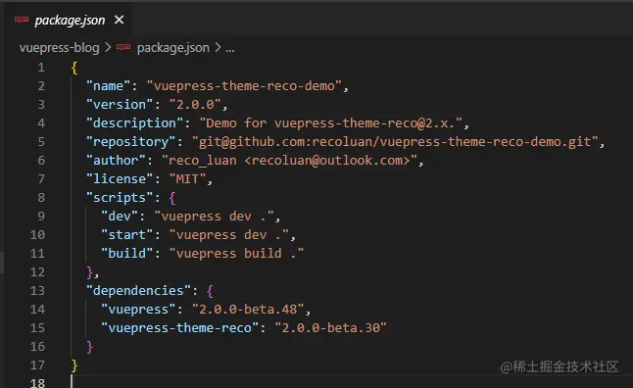
Task: Click the opening brace after "scripts"
Action: [172, 198]
